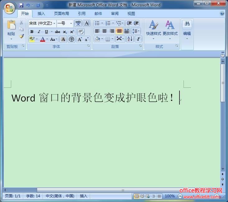Expand numbering list options
This screenshot has height=202, width=228.
tap(113, 23)
